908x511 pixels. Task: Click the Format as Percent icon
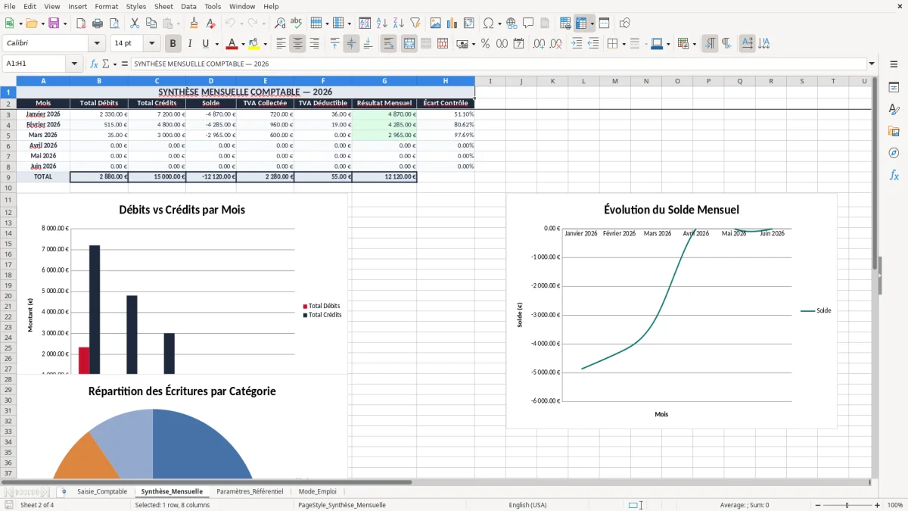[x=485, y=44]
